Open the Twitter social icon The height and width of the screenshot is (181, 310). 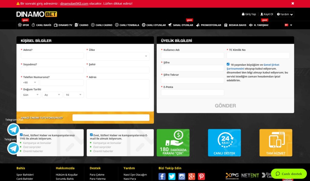pos(172,176)
